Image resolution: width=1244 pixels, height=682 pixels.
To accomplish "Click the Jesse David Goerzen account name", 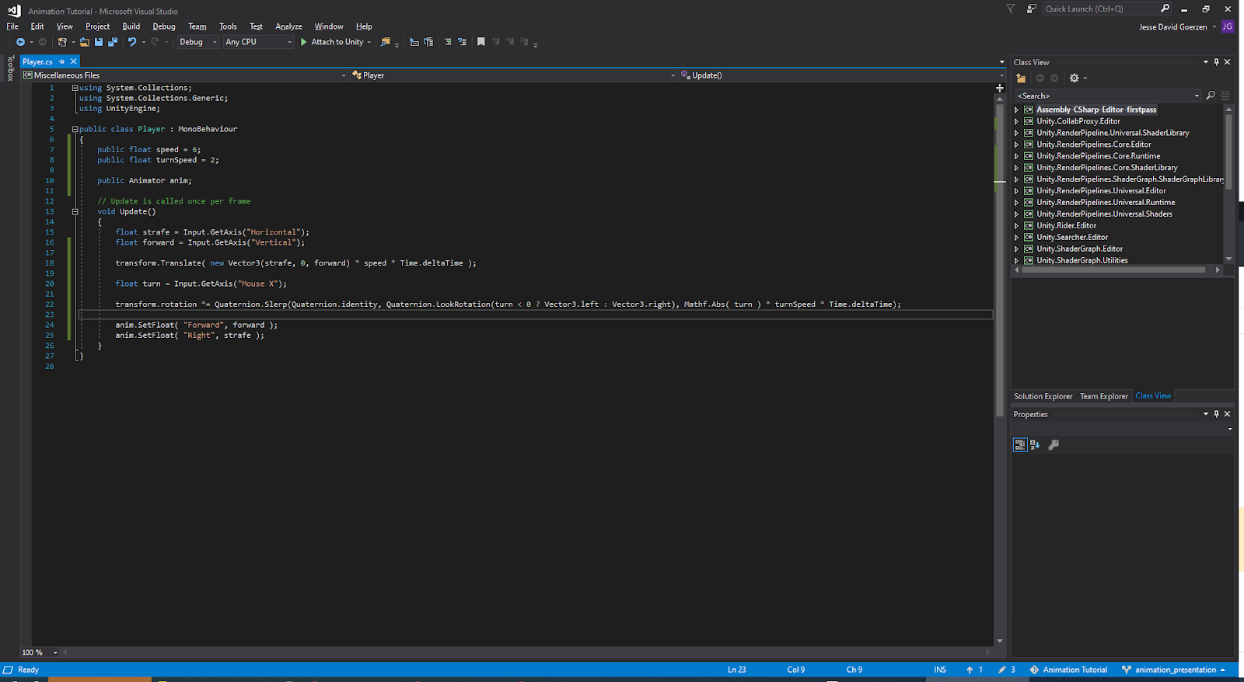I will point(1172,27).
